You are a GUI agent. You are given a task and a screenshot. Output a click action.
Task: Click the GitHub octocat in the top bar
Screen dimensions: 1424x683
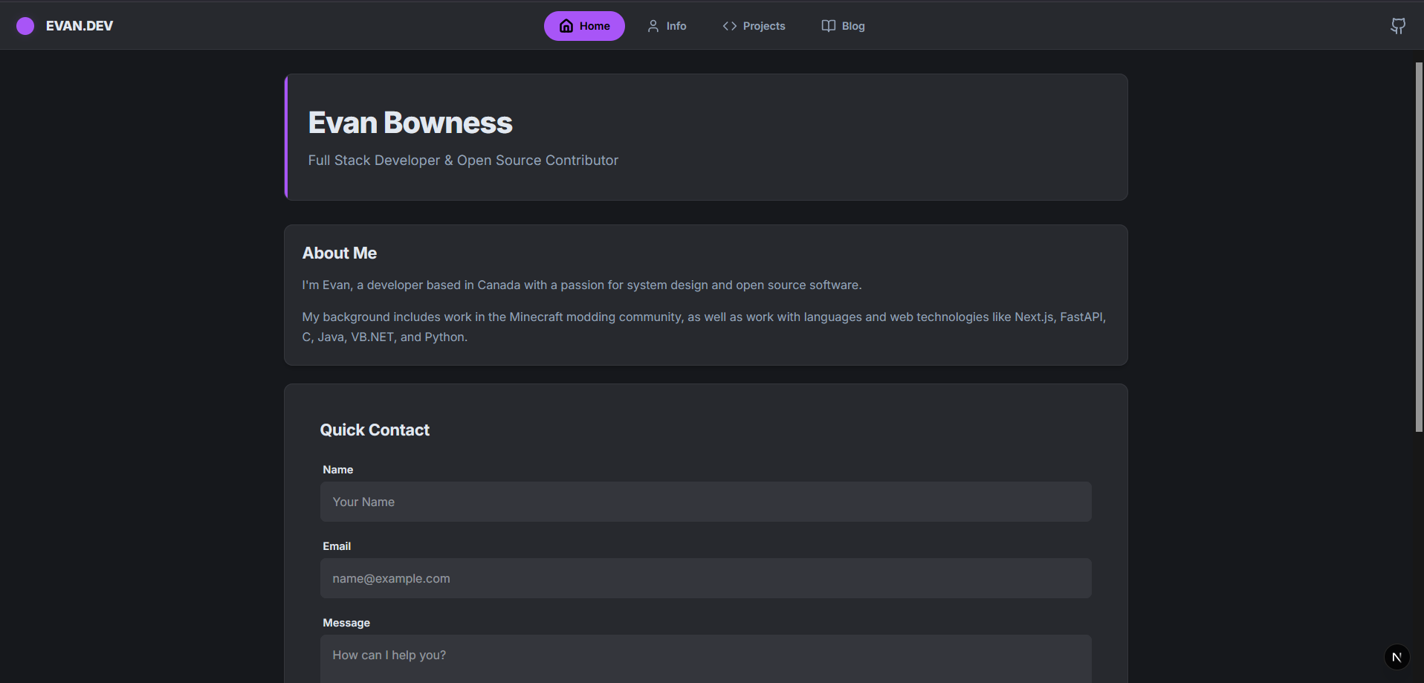[1398, 25]
